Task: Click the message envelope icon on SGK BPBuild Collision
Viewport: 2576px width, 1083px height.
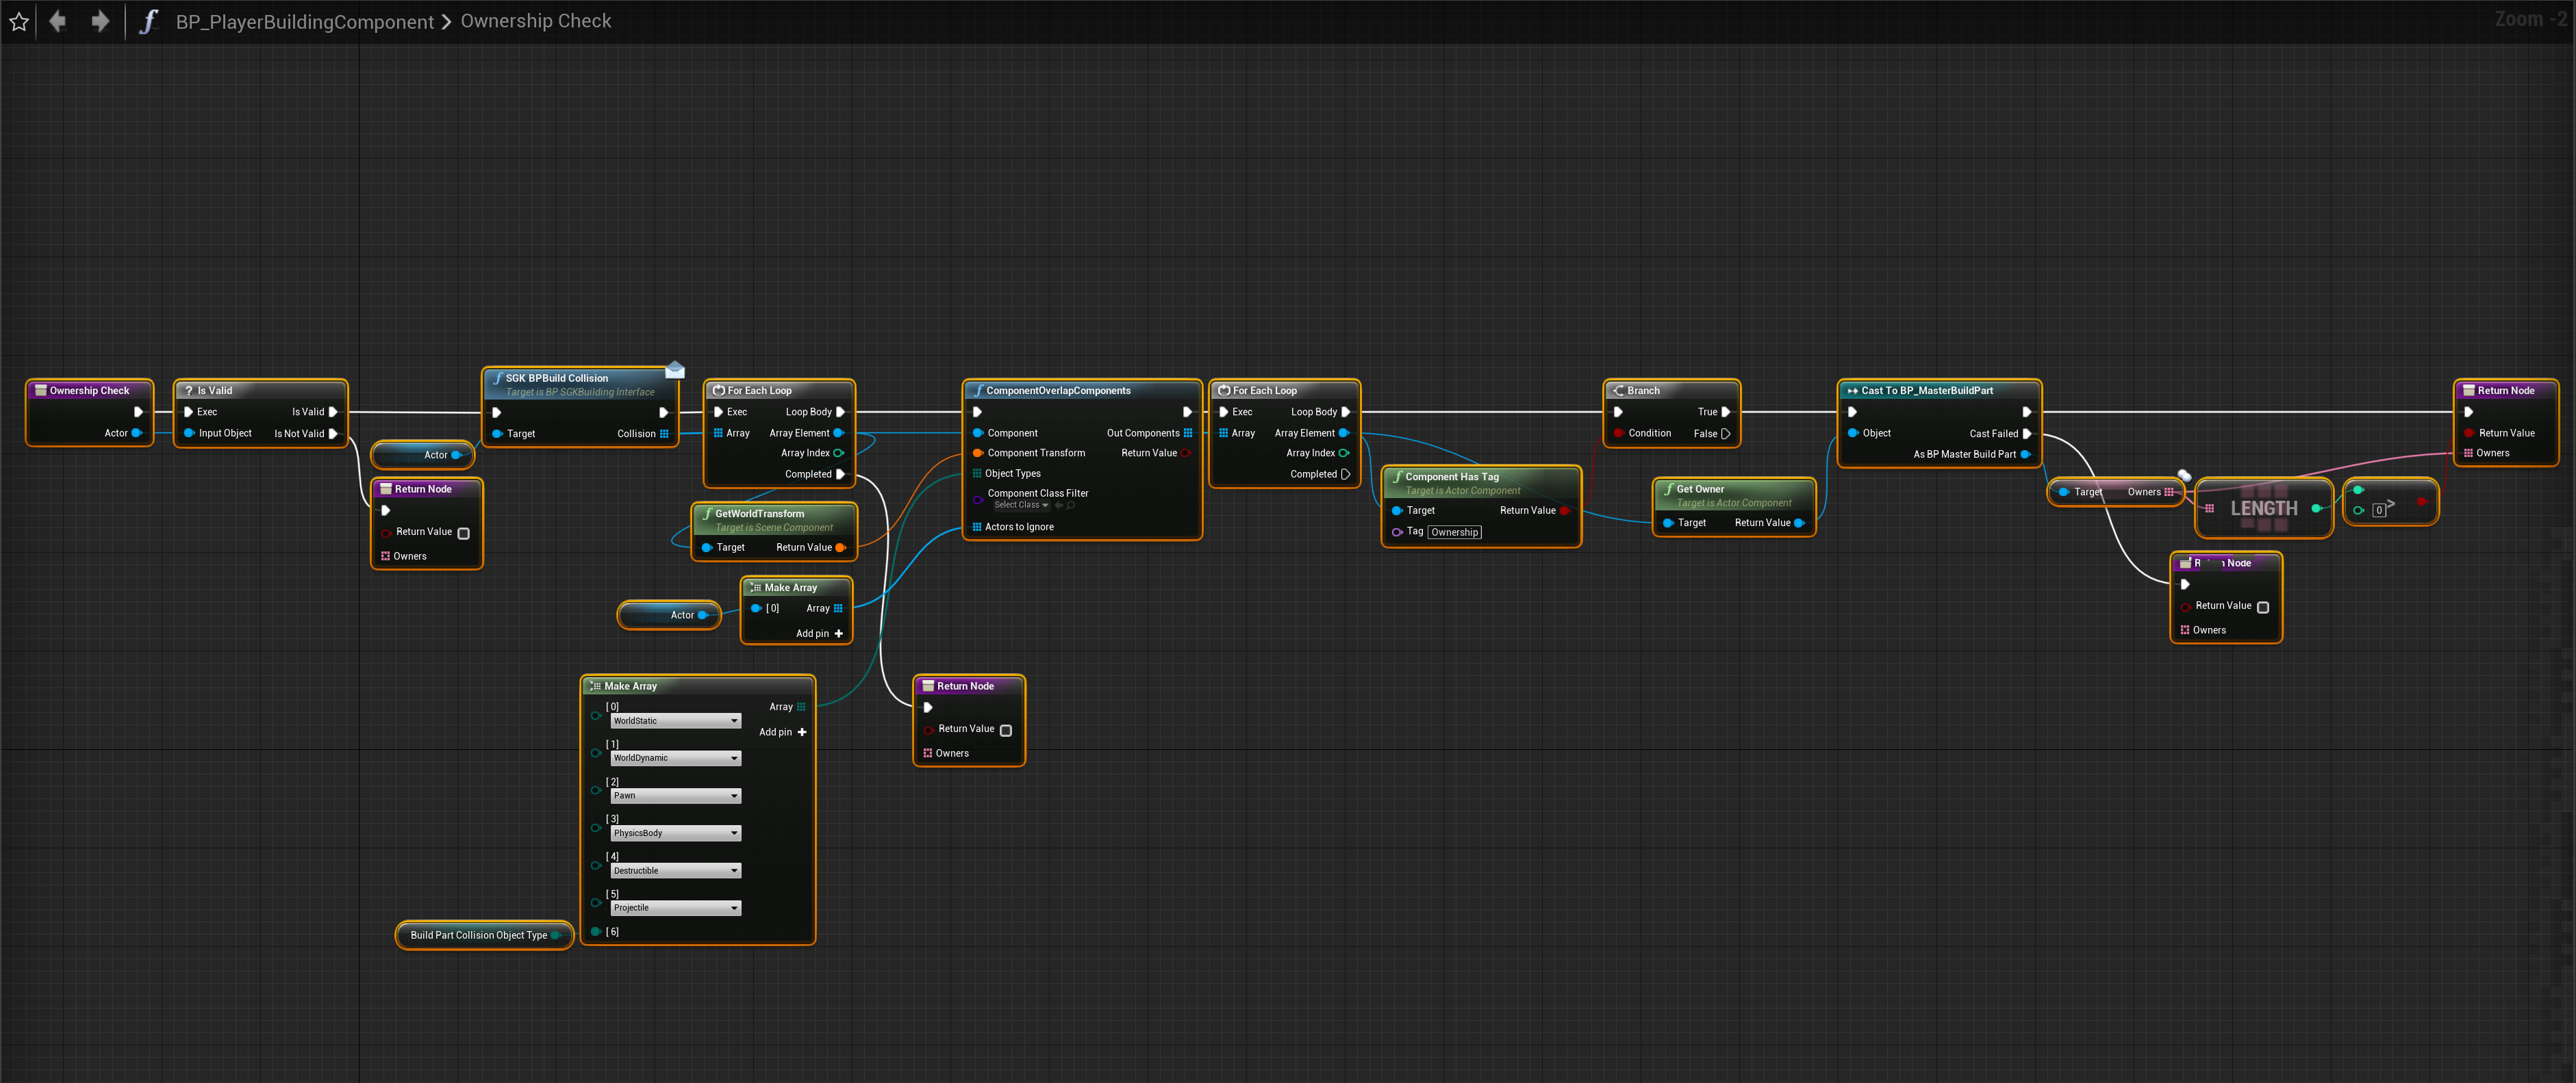Action: (675, 371)
